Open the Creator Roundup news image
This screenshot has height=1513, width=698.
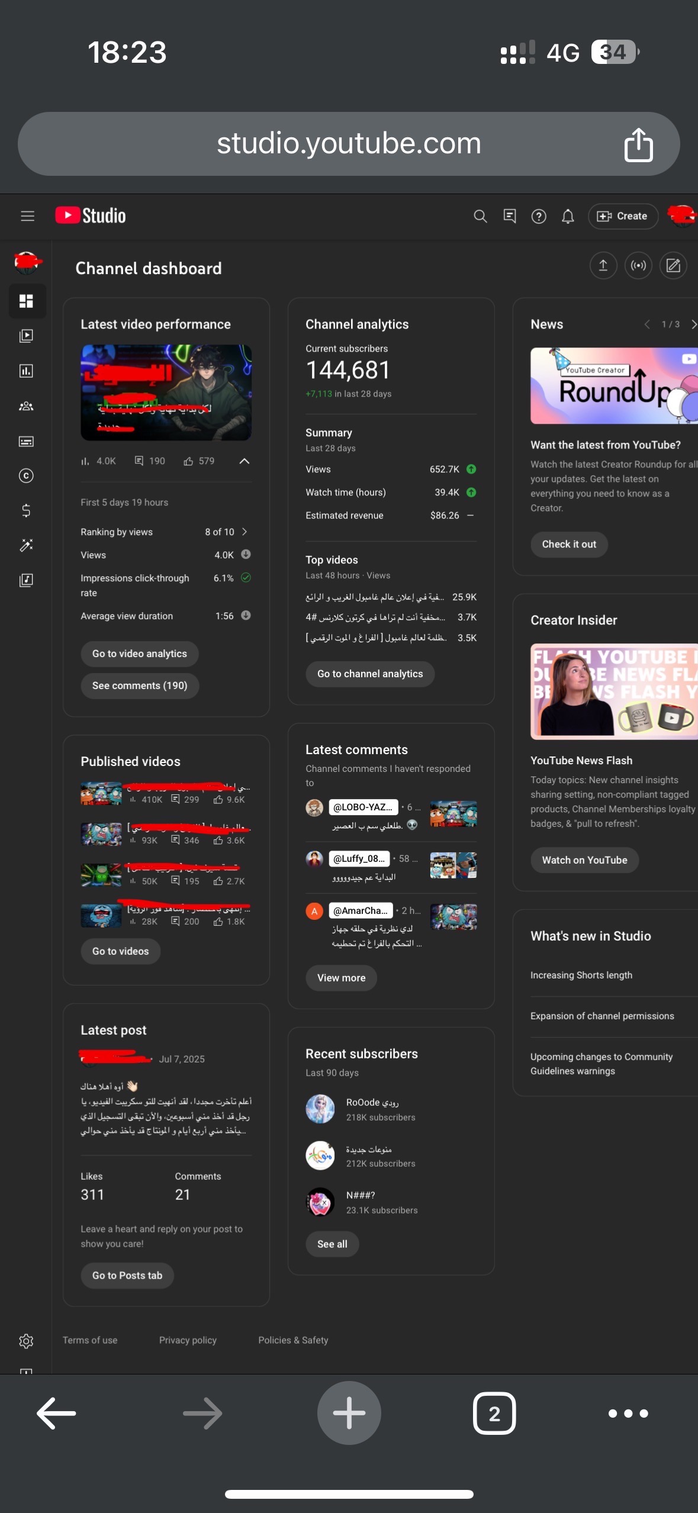pos(614,386)
